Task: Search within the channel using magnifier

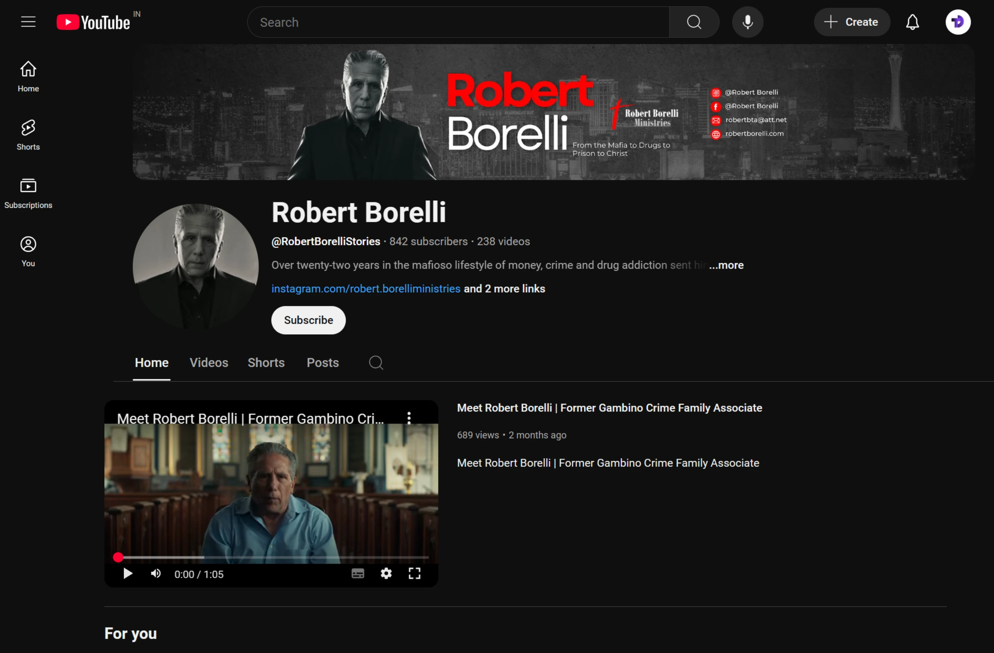Action: click(376, 362)
